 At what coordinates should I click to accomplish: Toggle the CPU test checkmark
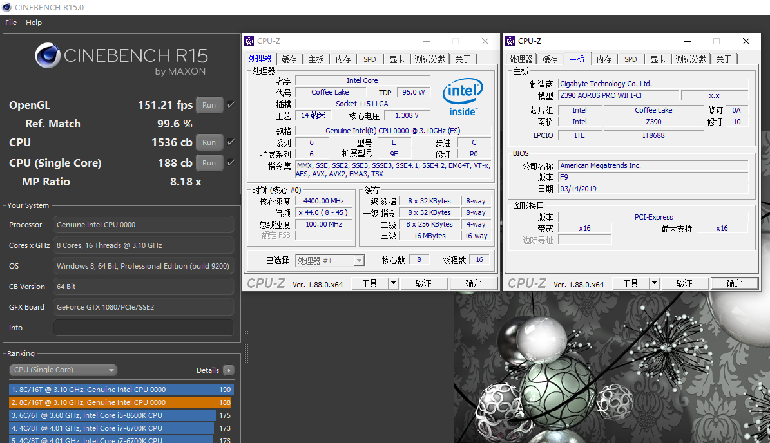231,142
